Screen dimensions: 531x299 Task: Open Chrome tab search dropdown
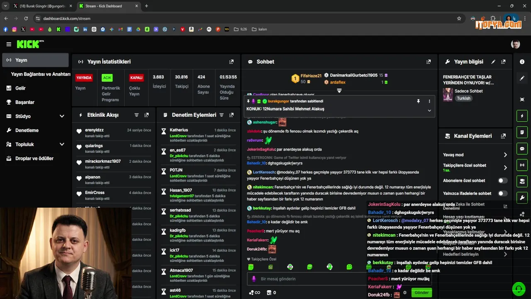5,6
